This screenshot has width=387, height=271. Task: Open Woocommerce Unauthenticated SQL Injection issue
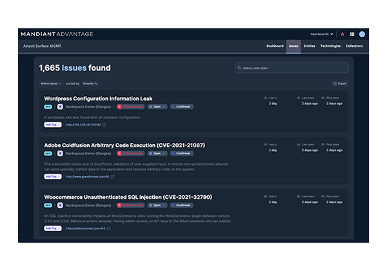coord(128,197)
